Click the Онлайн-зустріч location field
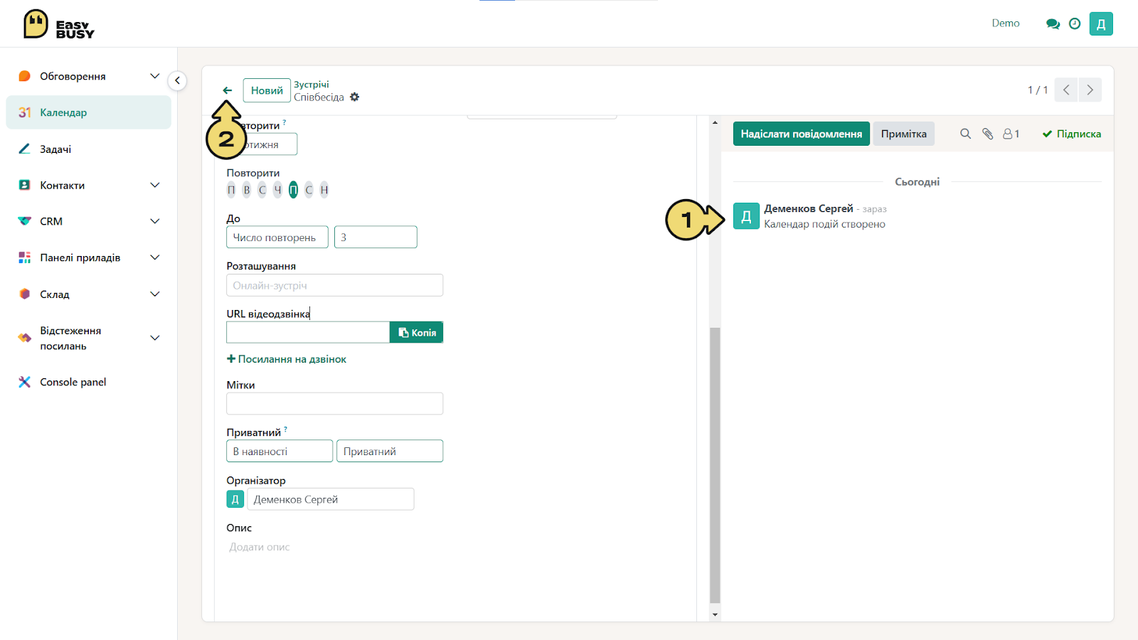The height and width of the screenshot is (640, 1138). point(335,285)
